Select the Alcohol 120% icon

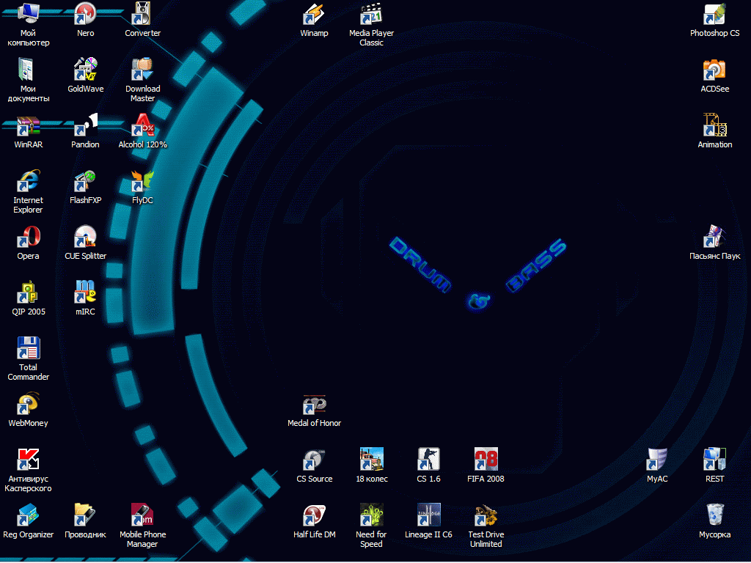click(143, 125)
